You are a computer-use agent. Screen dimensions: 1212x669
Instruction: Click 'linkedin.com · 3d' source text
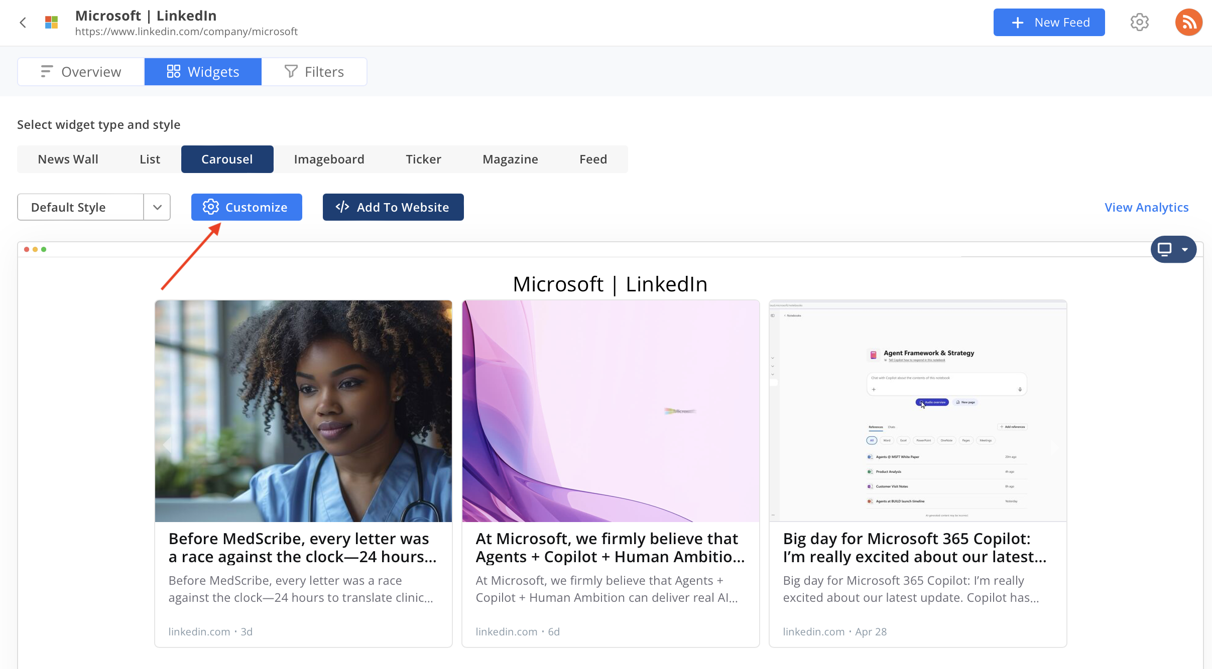[210, 632]
